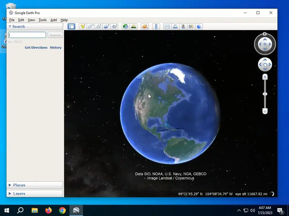Move up arrow on the hand joystick

point(265,60)
